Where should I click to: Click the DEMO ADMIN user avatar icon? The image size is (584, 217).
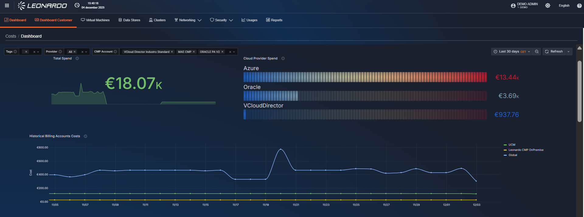513,6
